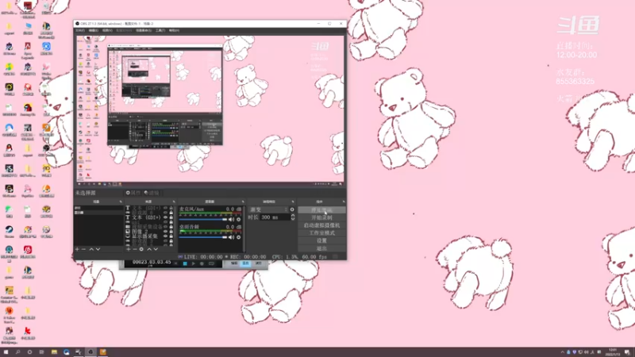Screen dimensions: 635x357
Task: Open the 视图(V) menu
Action: pos(107,30)
